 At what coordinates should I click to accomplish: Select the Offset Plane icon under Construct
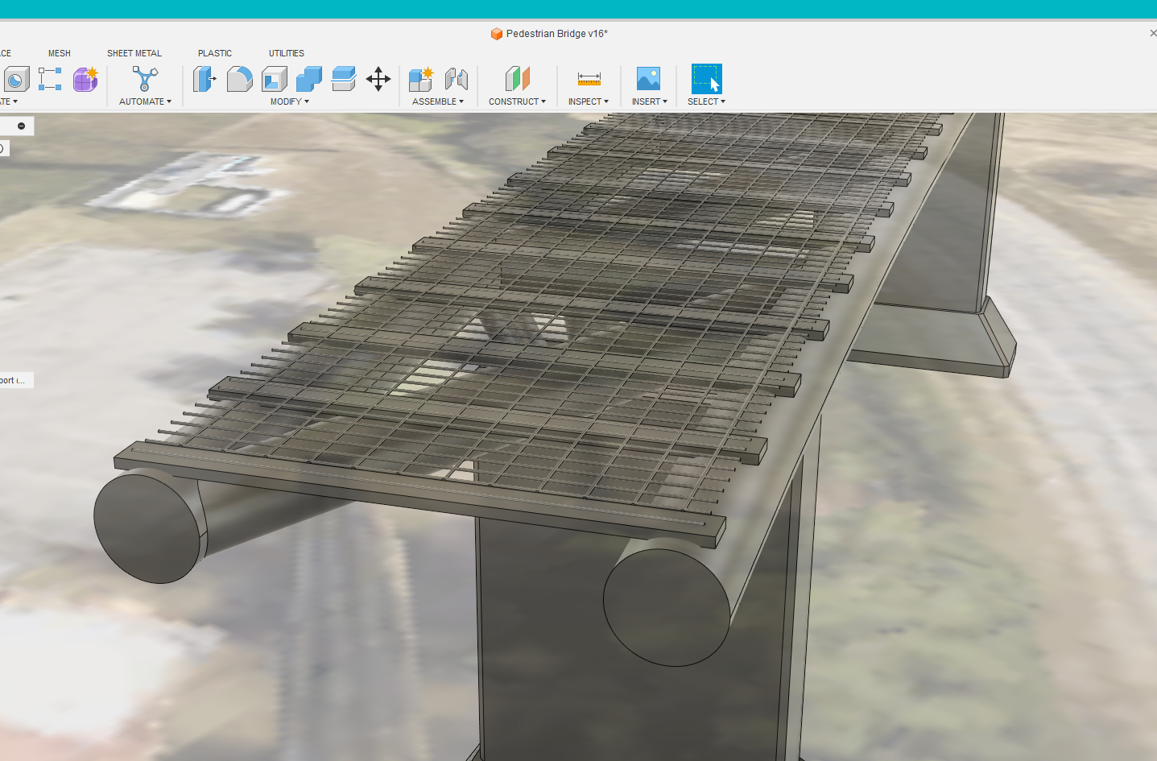pyautogui.click(x=517, y=79)
